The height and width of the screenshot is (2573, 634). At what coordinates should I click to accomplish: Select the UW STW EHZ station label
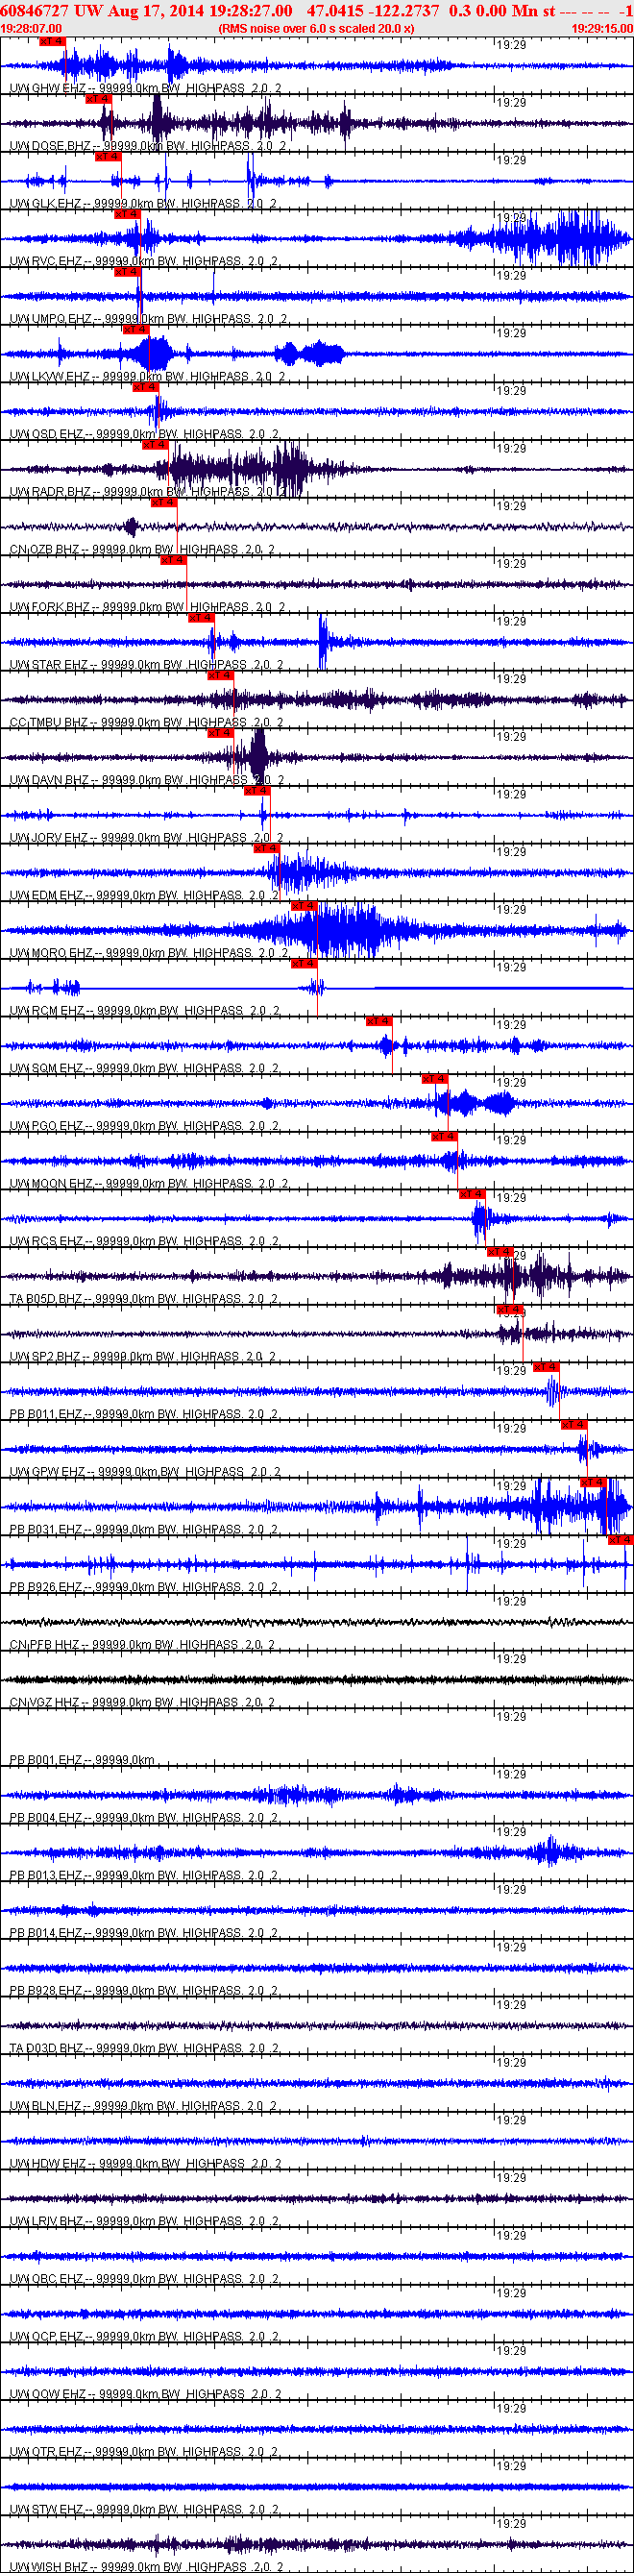(144, 2511)
